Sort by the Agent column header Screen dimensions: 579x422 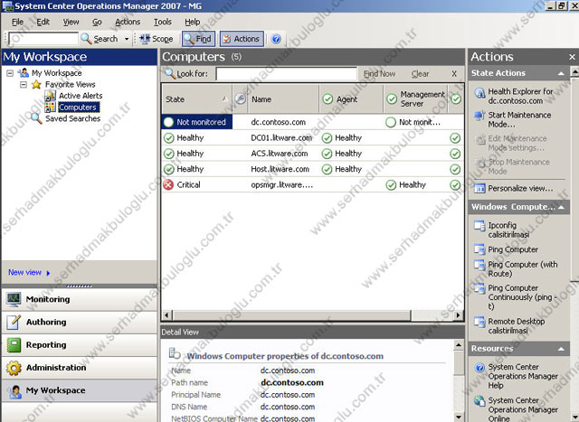coord(351,99)
